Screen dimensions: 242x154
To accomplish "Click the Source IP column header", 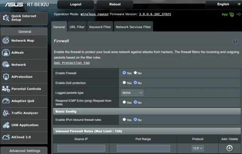I will pos(81,139).
